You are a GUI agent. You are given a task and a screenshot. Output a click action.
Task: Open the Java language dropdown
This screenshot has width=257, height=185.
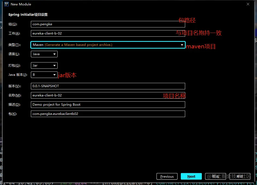44,54
